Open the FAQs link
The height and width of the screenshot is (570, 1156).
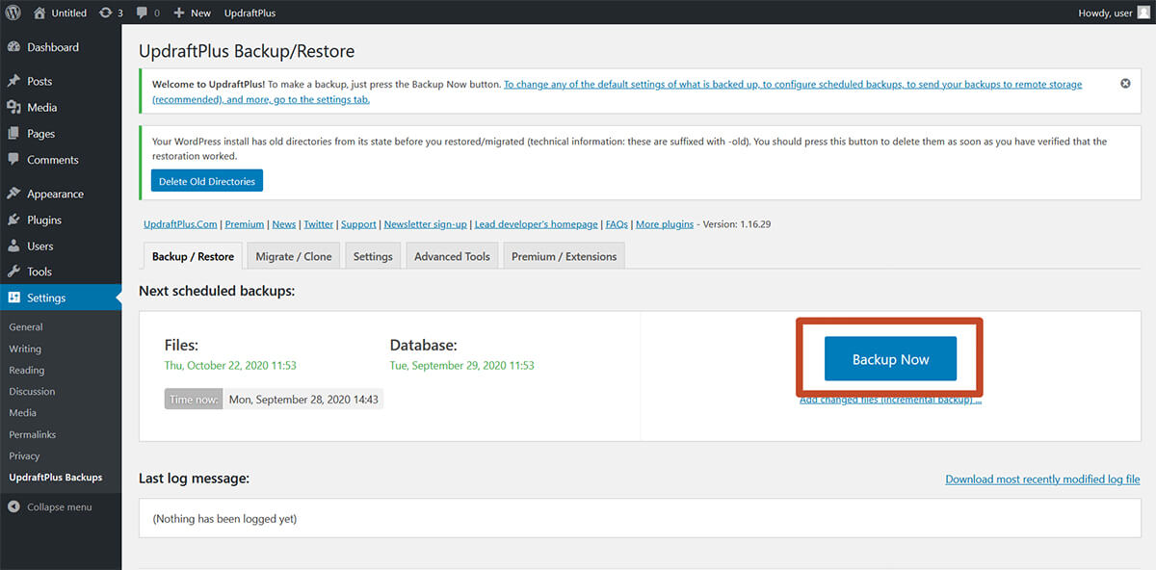pos(617,224)
